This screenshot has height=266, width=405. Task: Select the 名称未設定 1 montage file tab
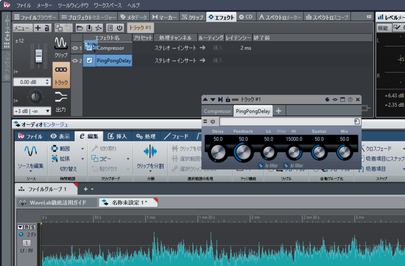(x=128, y=203)
